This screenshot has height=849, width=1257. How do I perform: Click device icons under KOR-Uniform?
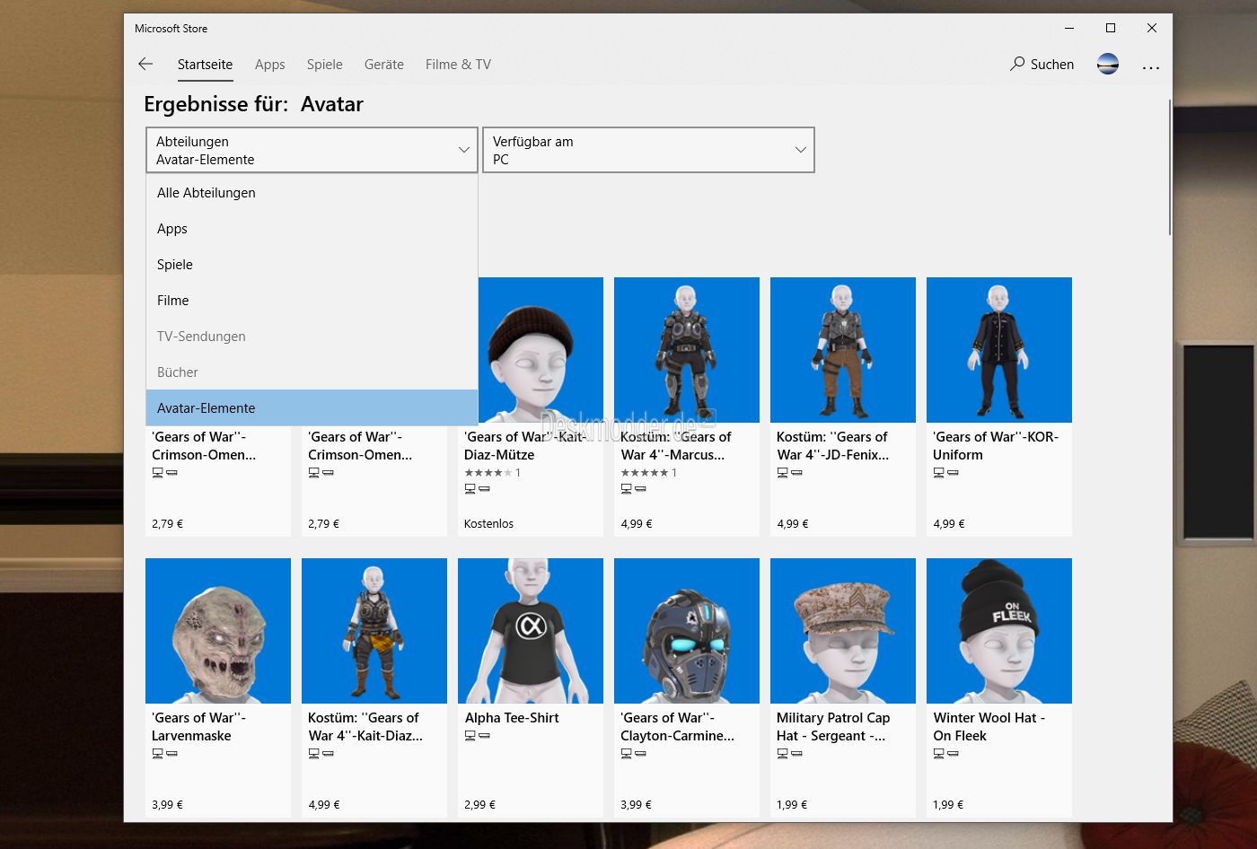click(x=945, y=473)
